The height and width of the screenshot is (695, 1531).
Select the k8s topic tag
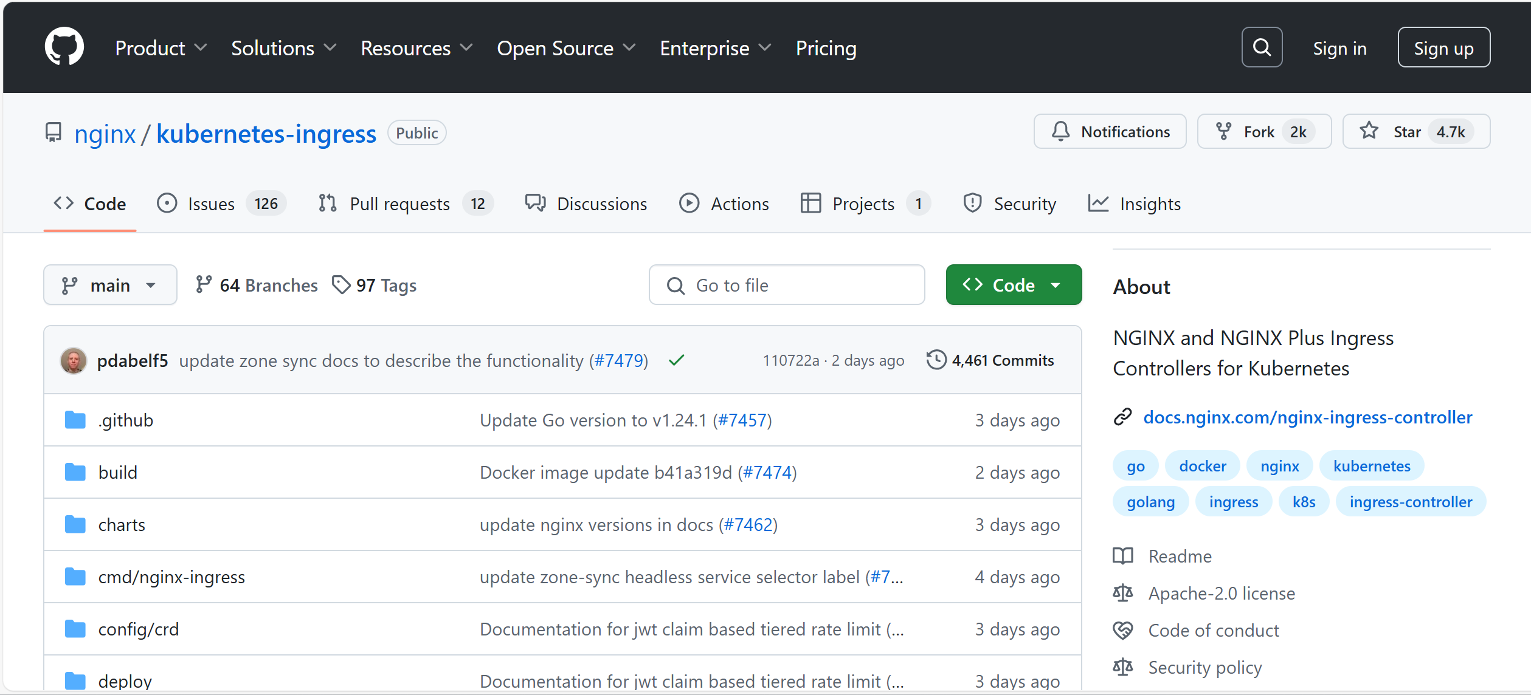coord(1304,502)
